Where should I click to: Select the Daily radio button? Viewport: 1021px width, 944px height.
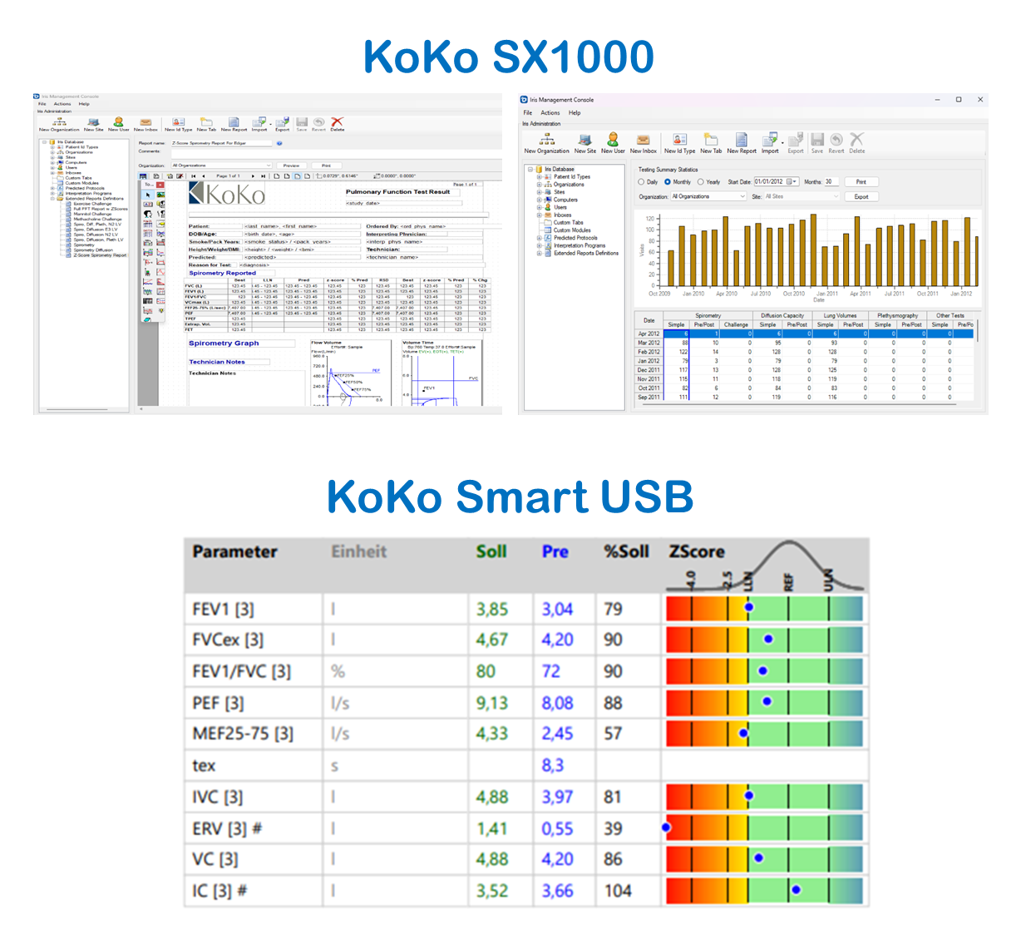641,182
